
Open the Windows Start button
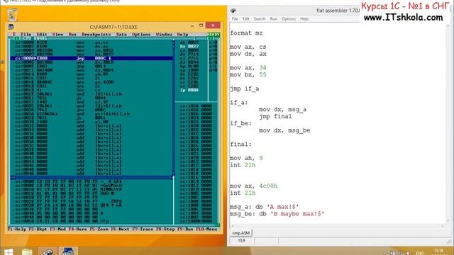click(x=9, y=252)
